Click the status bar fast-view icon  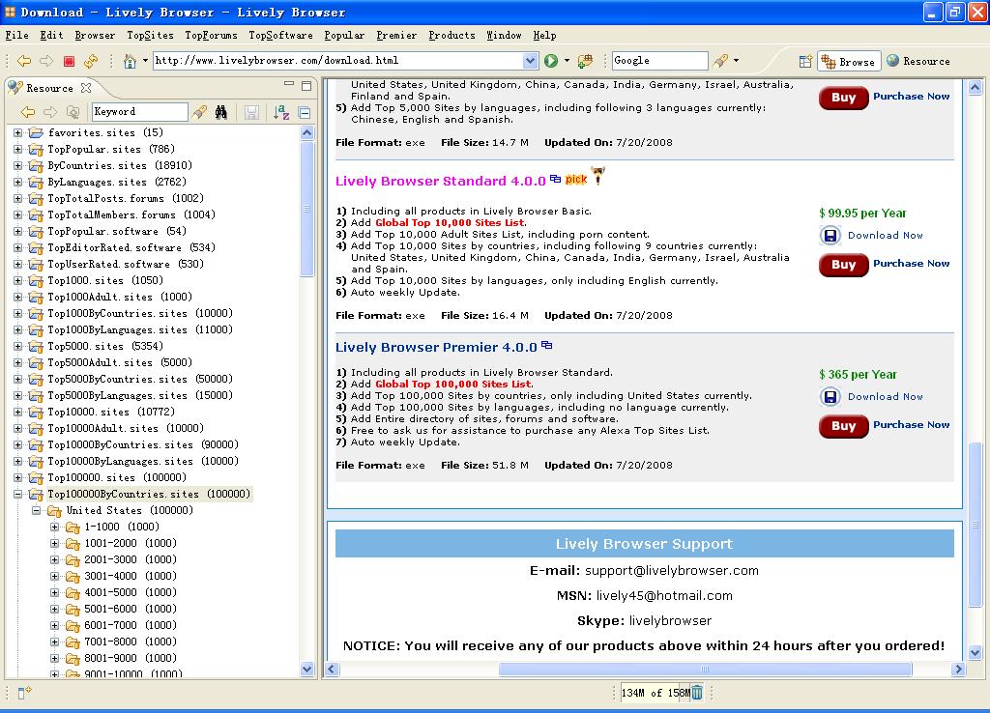coord(24,692)
